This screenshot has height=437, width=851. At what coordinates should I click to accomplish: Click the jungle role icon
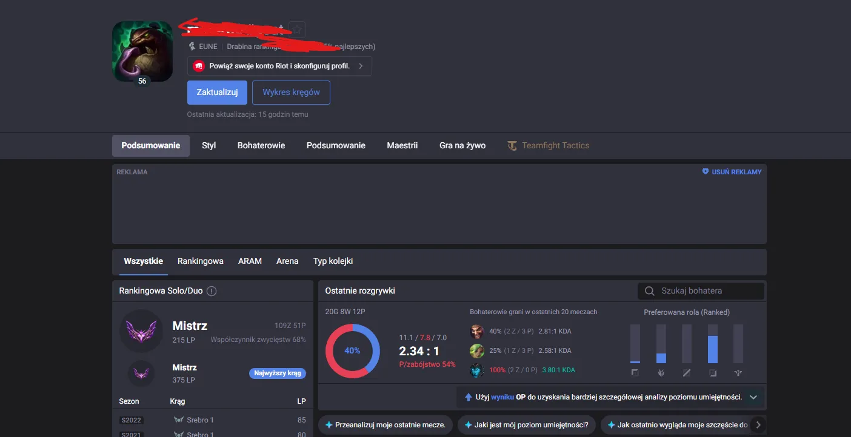tap(661, 373)
